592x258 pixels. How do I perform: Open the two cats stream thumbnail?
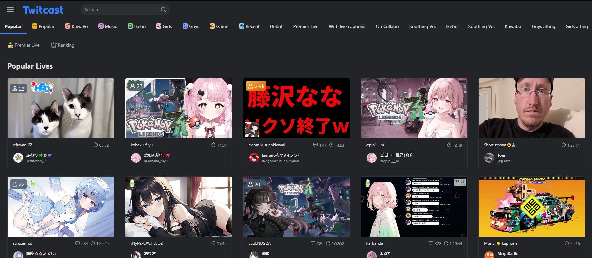tap(61, 108)
